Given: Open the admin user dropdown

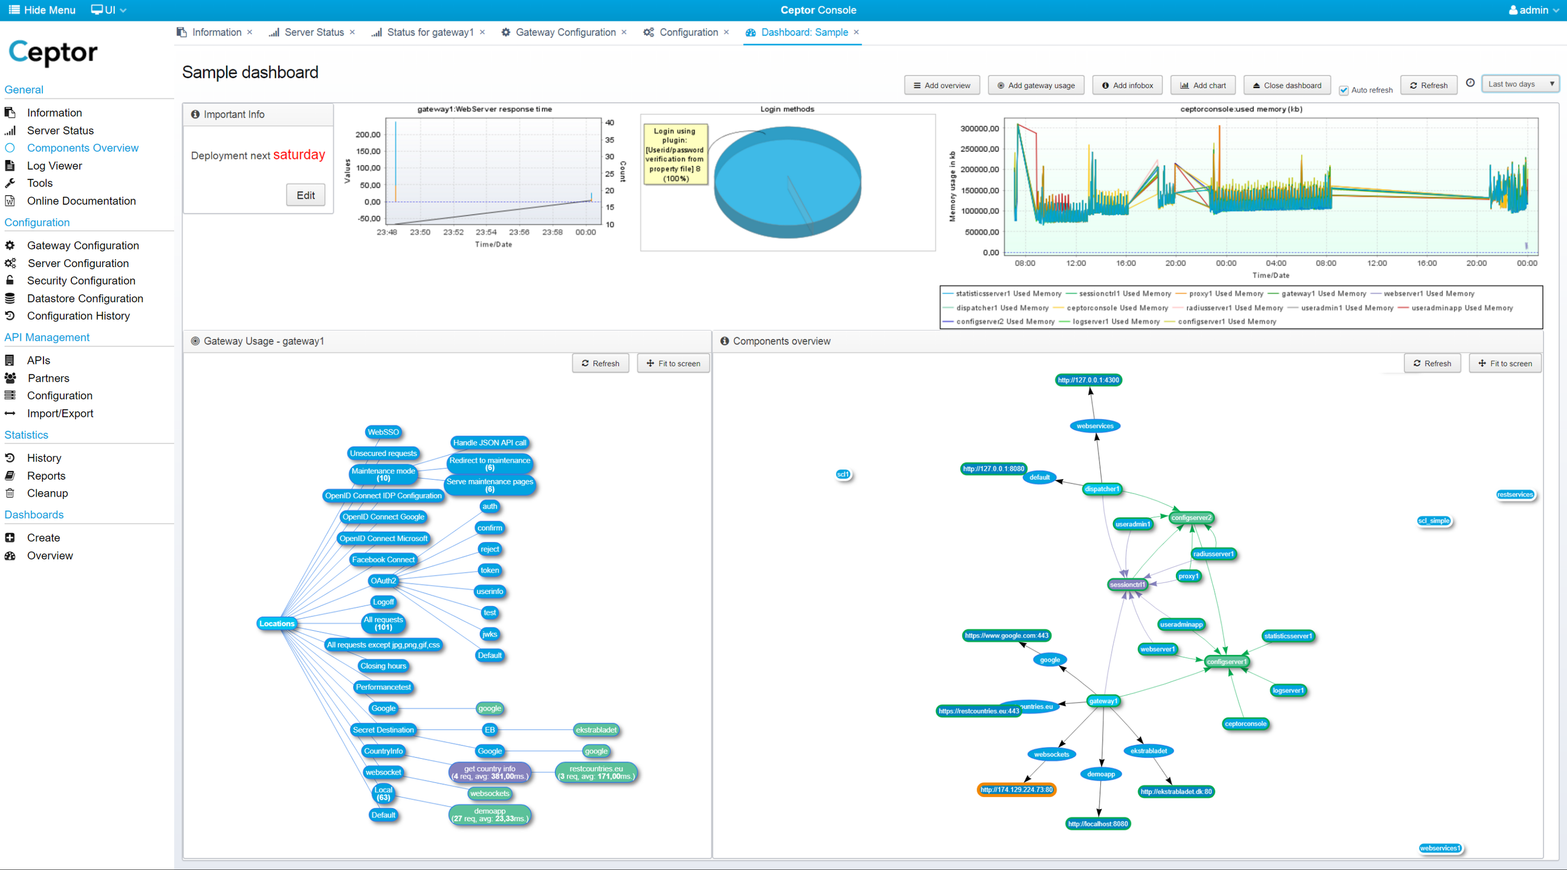Looking at the screenshot, I should coord(1533,10).
